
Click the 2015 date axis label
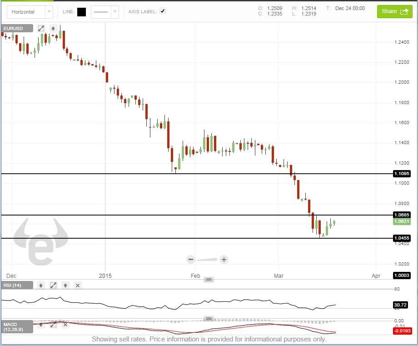pyautogui.click(x=105, y=276)
